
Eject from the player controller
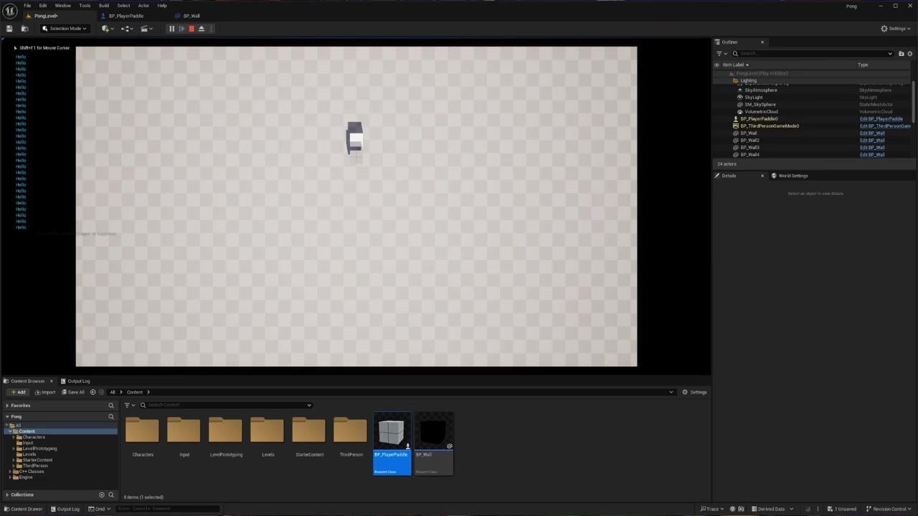point(202,29)
